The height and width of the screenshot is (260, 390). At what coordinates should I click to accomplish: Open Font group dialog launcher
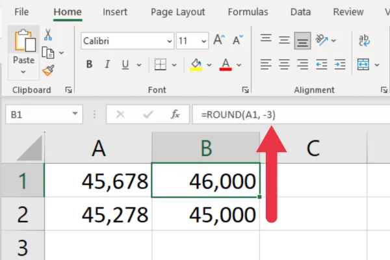[x=245, y=90]
